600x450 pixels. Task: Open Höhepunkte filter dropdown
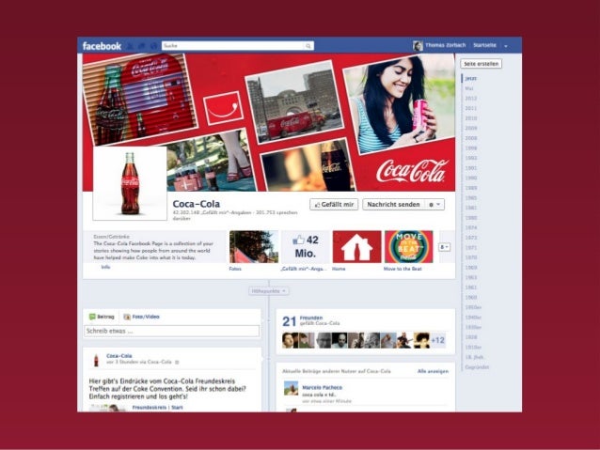[x=269, y=291]
